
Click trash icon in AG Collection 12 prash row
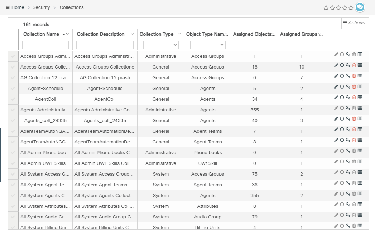[354, 76]
